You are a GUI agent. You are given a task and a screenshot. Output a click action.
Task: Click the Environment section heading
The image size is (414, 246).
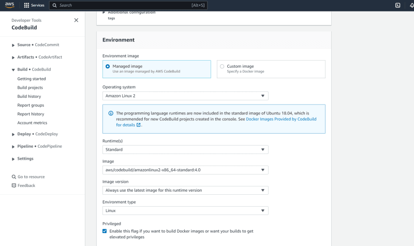(119, 40)
